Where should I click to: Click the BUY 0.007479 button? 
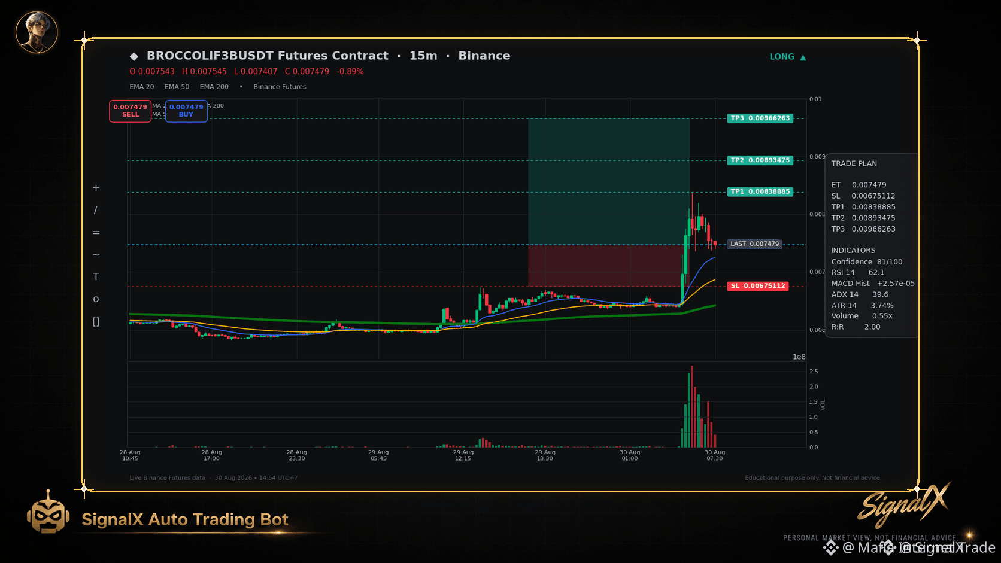point(186,111)
